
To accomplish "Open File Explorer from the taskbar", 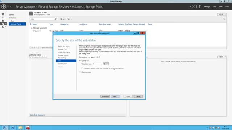I will (20, 127).
